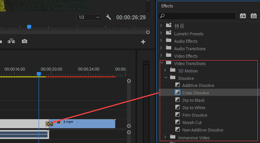This screenshot has width=260, height=143.
Task: Click the Lumetri Presets folder icon
Action: 169,33
